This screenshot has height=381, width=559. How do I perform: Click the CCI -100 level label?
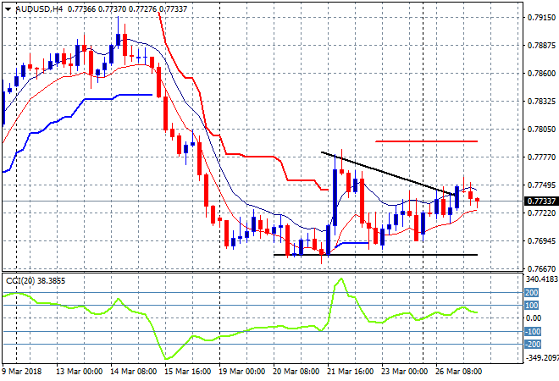tap(533, 332)
